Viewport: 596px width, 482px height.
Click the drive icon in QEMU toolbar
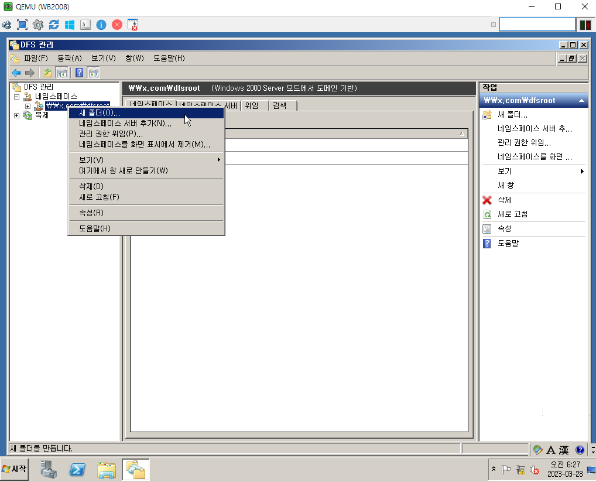coord(85,25)
